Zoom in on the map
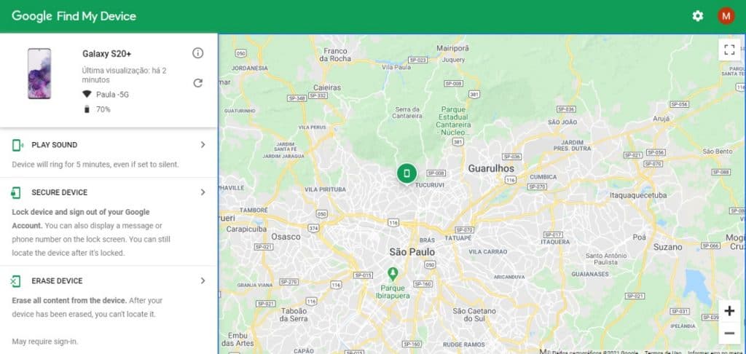 729,311
